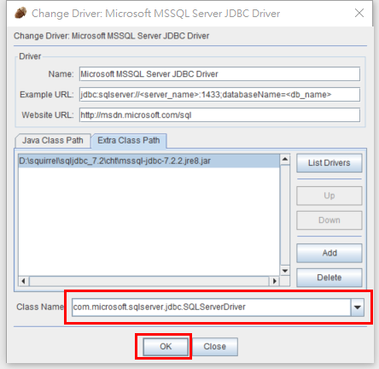The image size is (379, 369).
Task: Switch to the Java Class Path tab
Action: point(53,140)
